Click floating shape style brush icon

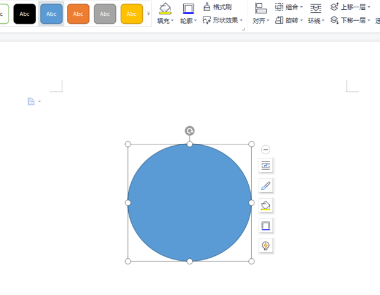point(265,185)
